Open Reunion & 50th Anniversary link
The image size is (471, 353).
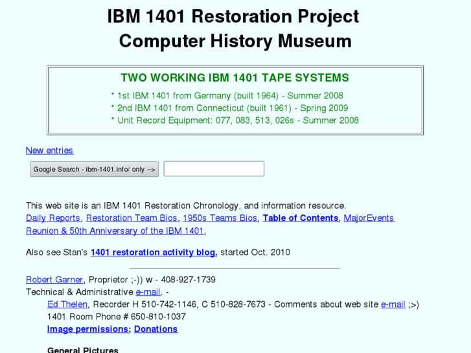(115, 231)
